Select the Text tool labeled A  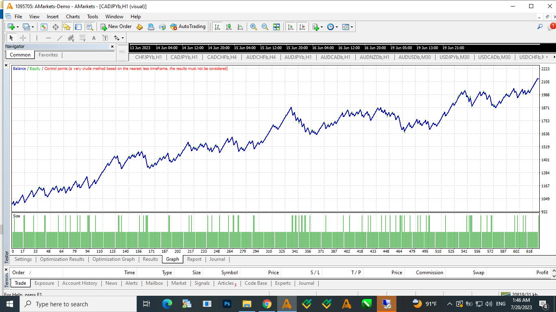coord(94,38)
